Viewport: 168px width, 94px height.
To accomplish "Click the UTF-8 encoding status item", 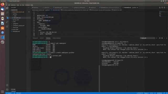I will click(x=151, y=93).
